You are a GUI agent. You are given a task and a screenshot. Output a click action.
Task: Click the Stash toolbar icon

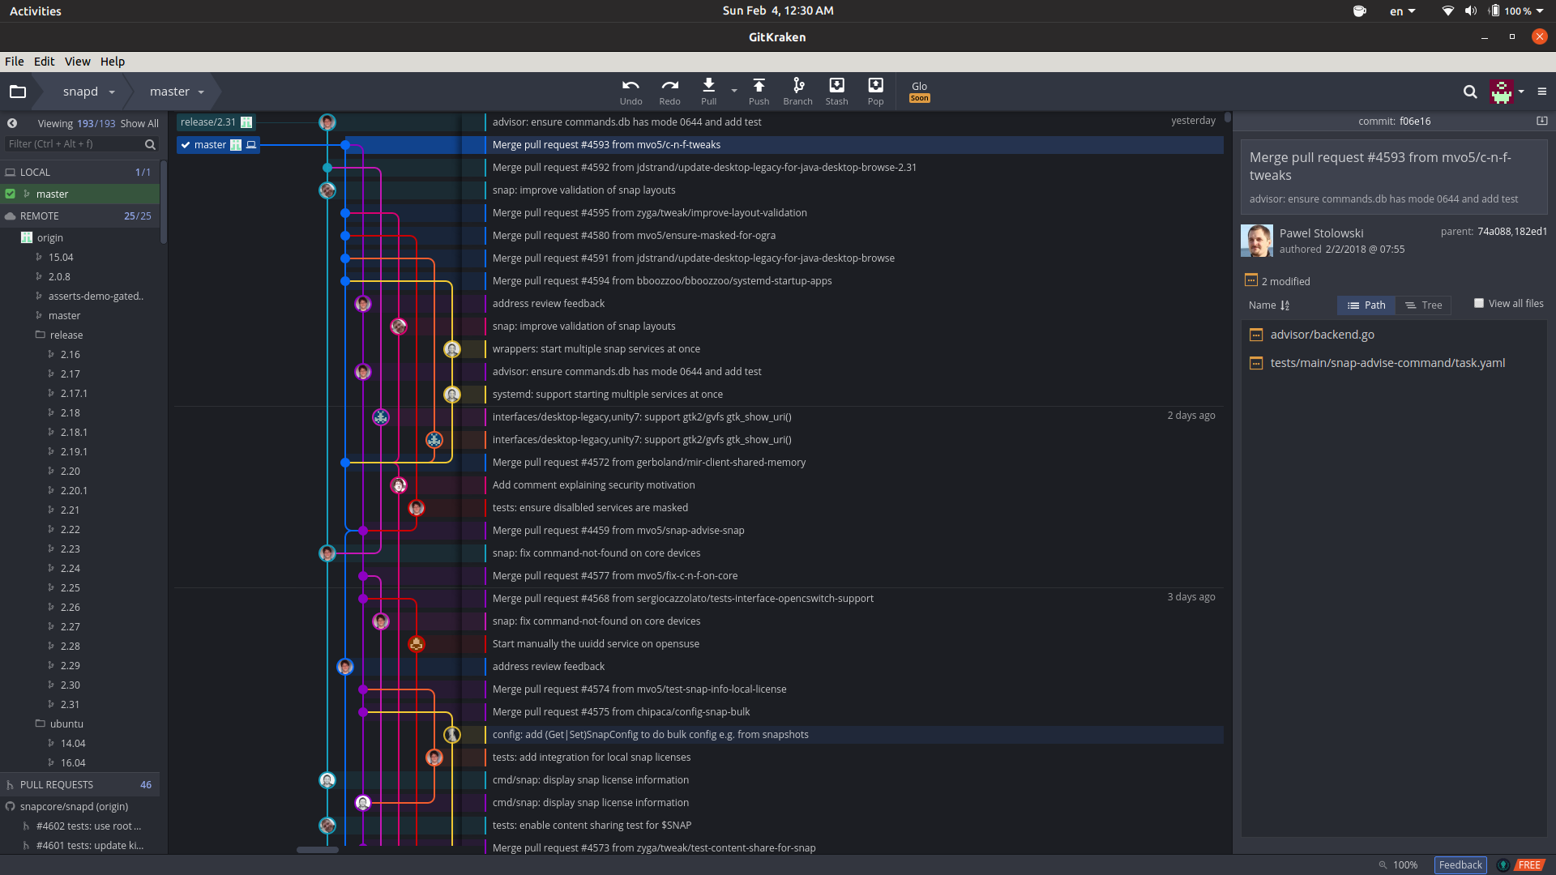(x=836, y=92)
